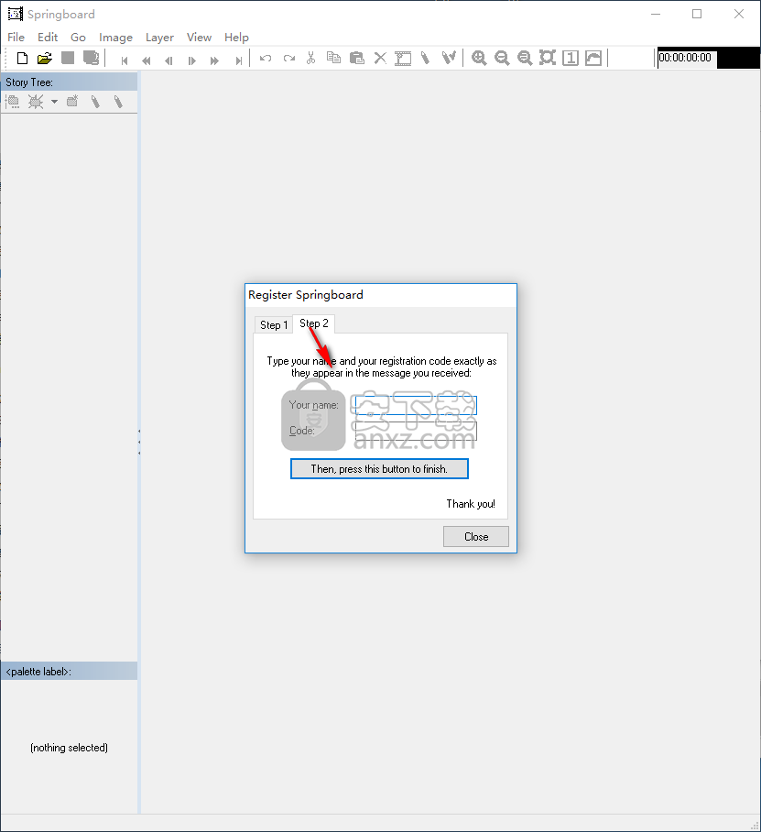The width and height of the screenshot is (761, 832).
Task: Open the Help menu
Action: (x=236, y=38)
